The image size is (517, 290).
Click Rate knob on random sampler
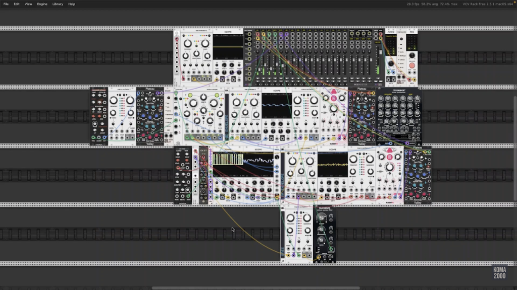pyautogui.click(x=193, y=103)
